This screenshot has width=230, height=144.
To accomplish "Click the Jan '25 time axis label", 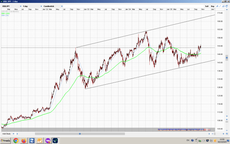I will [169, 9].
